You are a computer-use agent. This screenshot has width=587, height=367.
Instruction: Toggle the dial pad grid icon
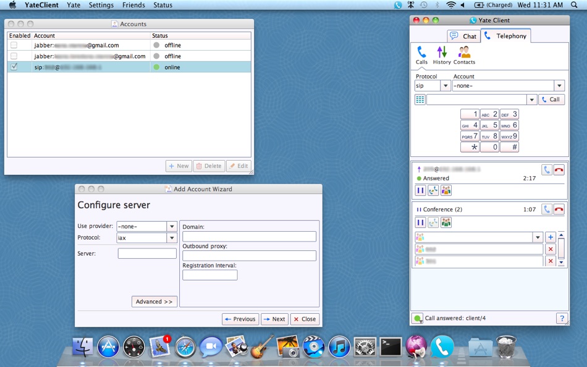[420, 99]
